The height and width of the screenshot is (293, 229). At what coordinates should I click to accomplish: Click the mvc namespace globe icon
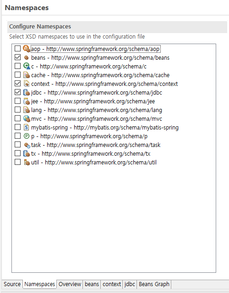[27, 118]
